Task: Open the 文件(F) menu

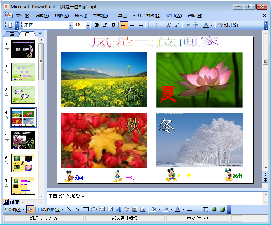Action: (22, 16)
